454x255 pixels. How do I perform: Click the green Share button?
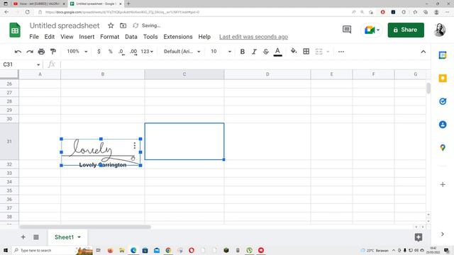pos(406,30)
